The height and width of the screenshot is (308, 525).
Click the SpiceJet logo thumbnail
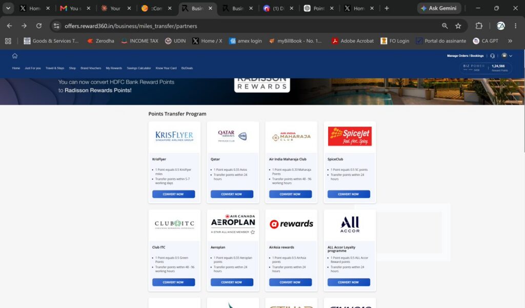[350, 136]
